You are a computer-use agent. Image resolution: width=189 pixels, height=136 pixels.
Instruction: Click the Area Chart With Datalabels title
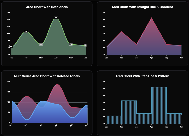47,7
